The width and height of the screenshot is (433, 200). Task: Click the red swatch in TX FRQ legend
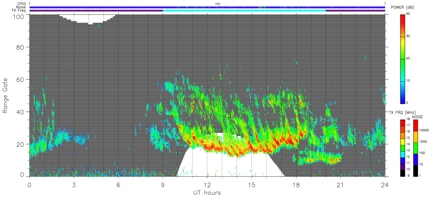click(403, 122)
